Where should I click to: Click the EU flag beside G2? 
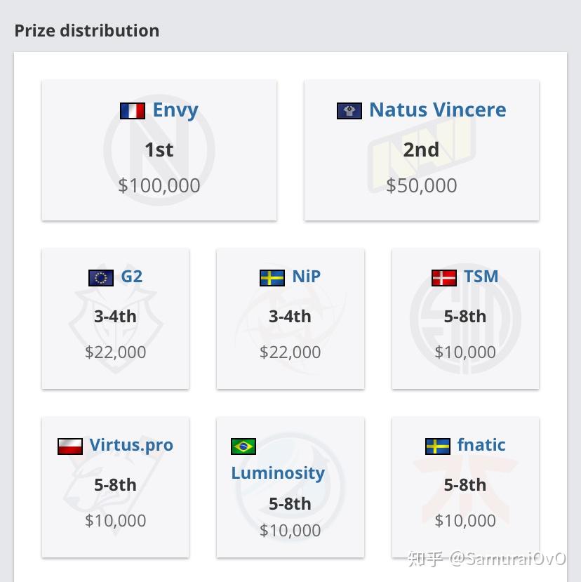click(101, 278)
